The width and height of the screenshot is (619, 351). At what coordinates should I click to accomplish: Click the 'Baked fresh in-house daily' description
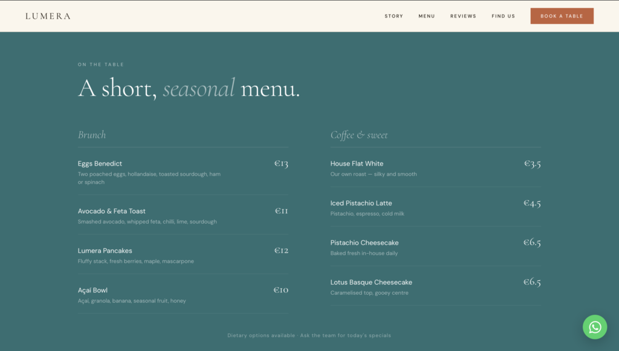[x=364, y=253]
